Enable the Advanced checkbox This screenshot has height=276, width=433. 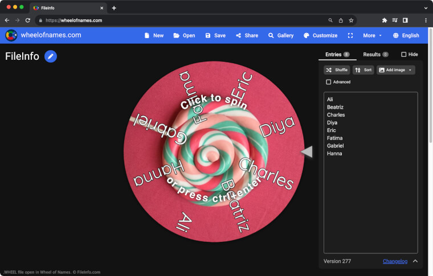[x=328, y=82]
